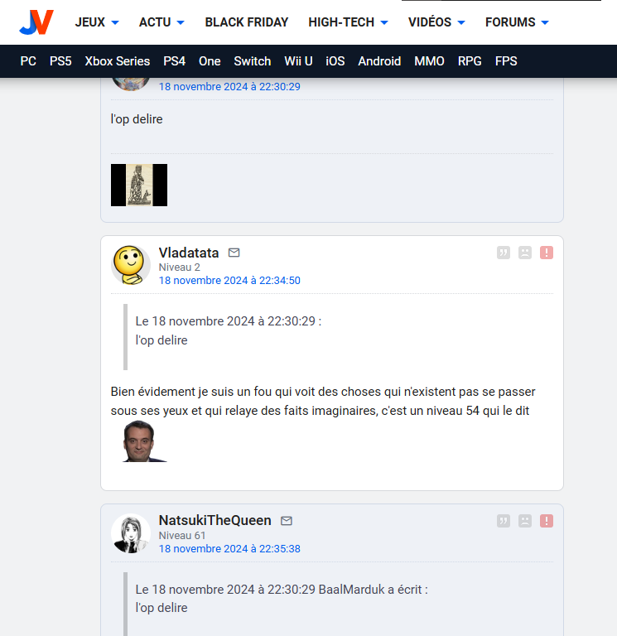This screenshot has width=617, height=636.
Task: Send private message to NatsukiTheQueen
Action: point(287,521)
